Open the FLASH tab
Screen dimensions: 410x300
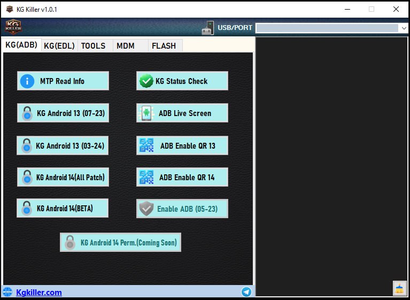coord(164,46)
